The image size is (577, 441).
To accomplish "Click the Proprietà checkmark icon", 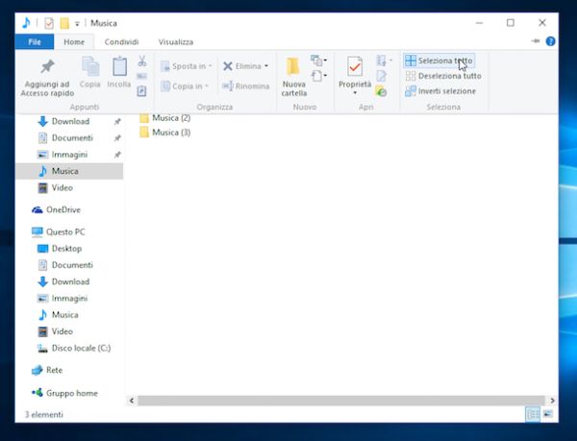I will [354, 69].
